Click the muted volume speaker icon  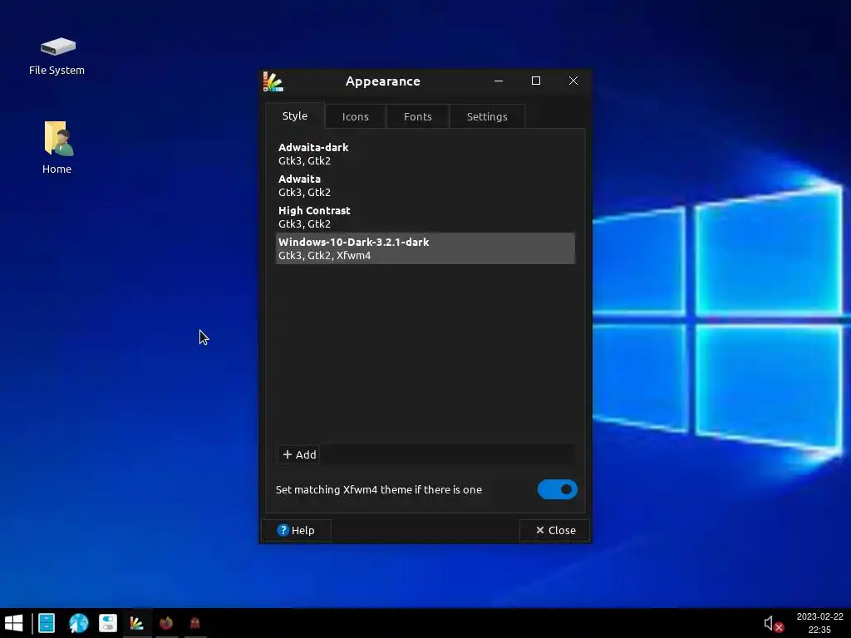pyautogui.click(x=773, y=624)
